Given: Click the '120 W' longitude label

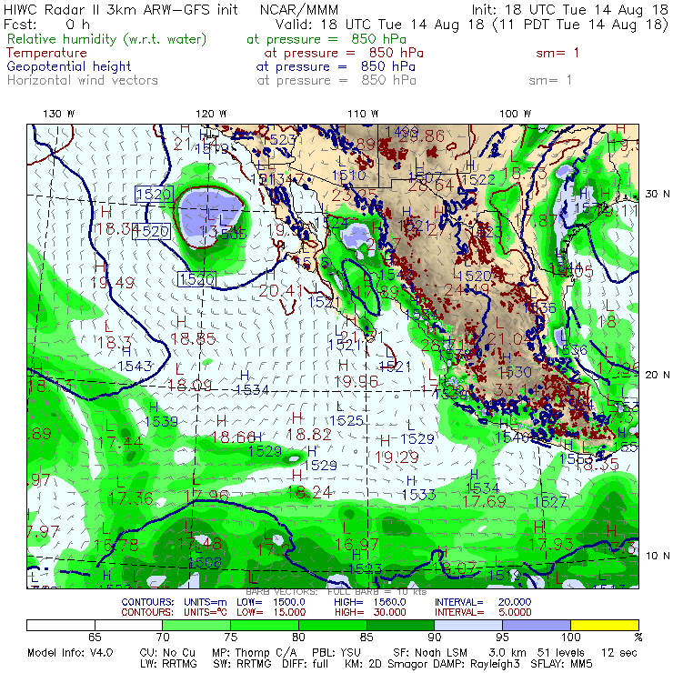Looking at the screenshot, I should (211, 114).
